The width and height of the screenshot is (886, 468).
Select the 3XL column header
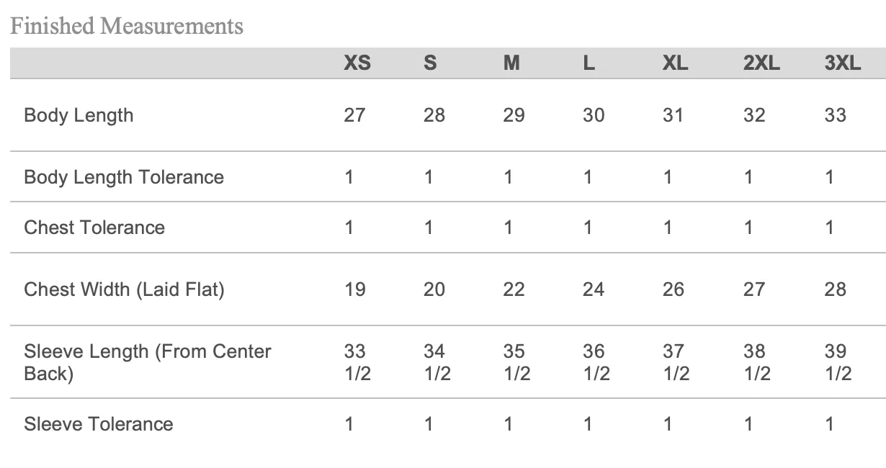[843, 63]
